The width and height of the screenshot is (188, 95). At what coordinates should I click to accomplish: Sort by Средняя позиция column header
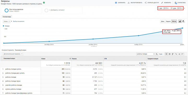tap(153, 59)
